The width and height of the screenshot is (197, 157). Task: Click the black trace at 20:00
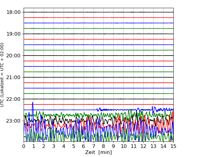pos(98,56)
